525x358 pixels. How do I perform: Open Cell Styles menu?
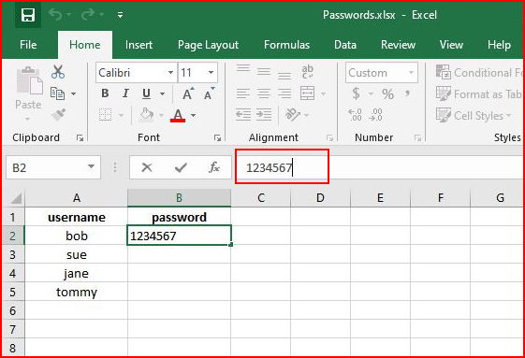[x=474, y=115]
